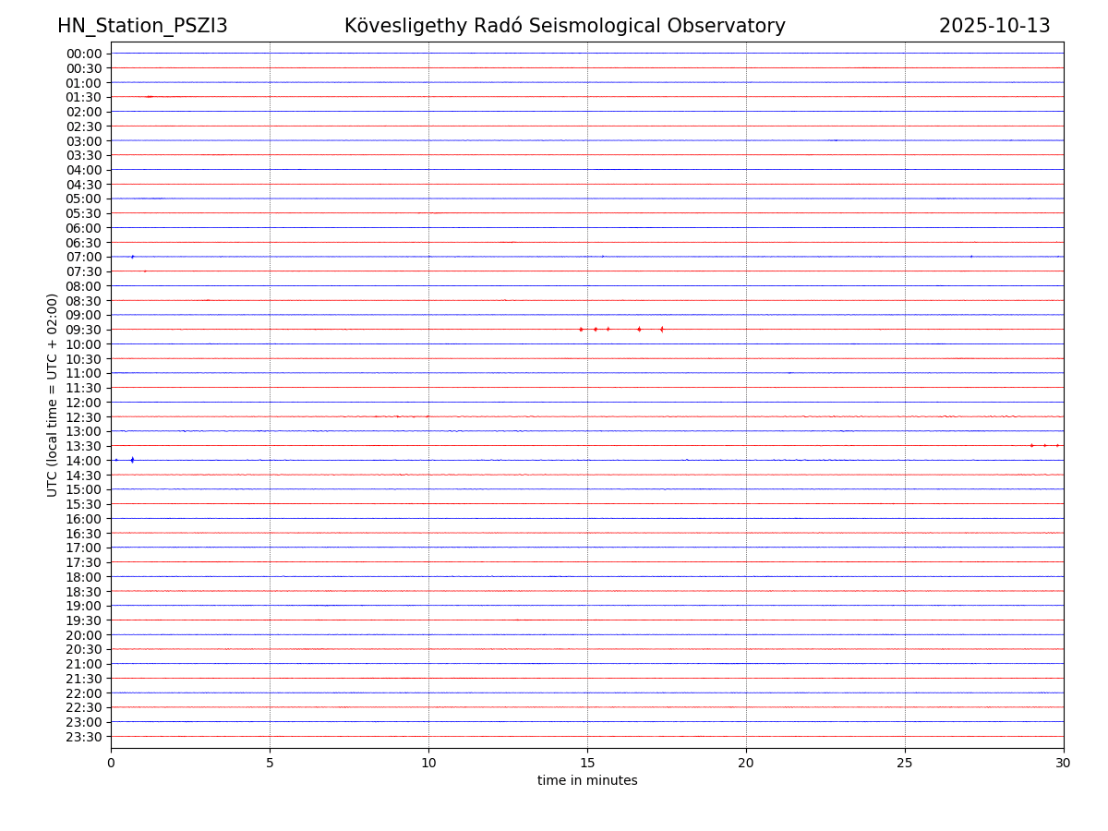Click the 2025-10-13 date label
This screenshot has height=831, width=1108.
tap(994, 26)
